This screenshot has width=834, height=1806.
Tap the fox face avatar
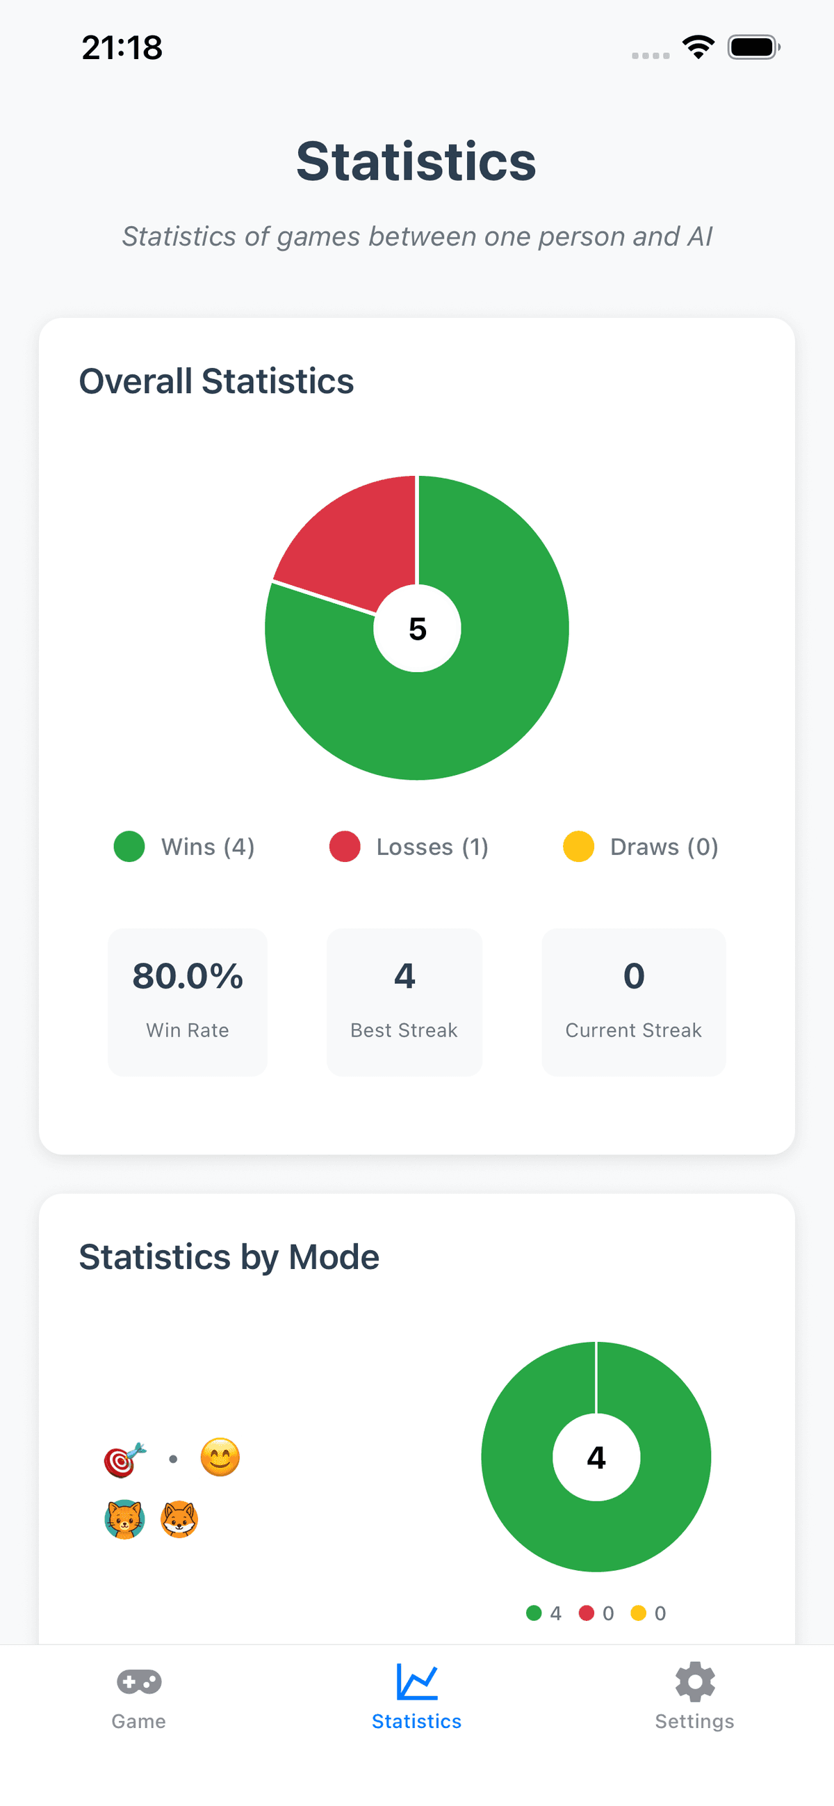click(179, 1520)
